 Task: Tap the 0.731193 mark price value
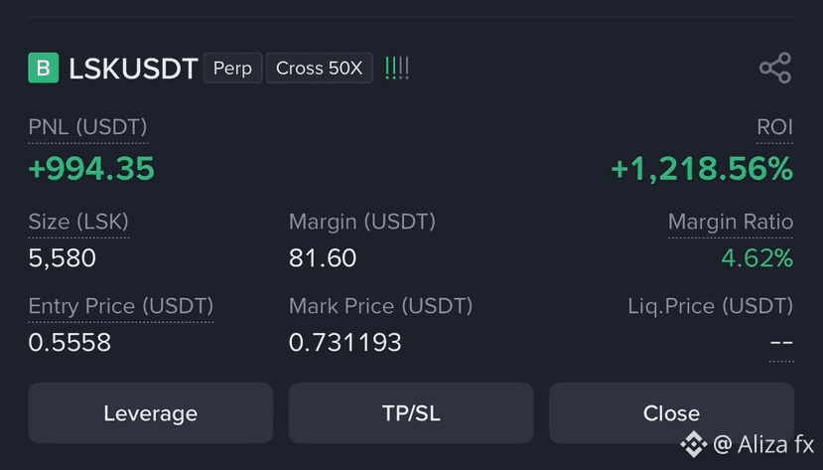tap(344, 343)
